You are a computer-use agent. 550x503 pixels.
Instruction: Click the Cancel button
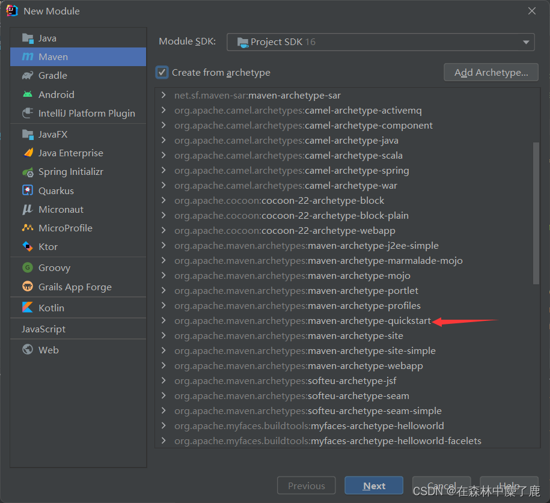[x=441, y=486]
